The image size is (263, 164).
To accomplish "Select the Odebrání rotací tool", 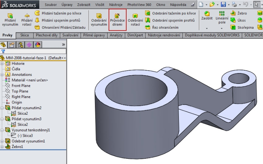I will [x=135, y=20].
